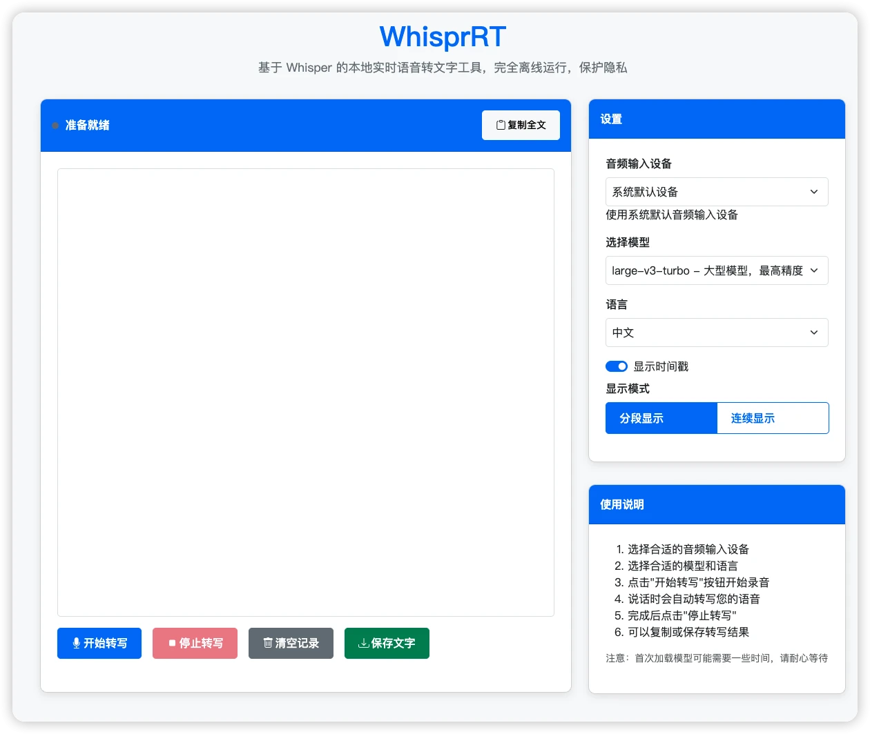The width and height of the screenshot is (870, 734).
Task: Click instruction line 说话时会自动转写您的语音
Action: (694, 599)
